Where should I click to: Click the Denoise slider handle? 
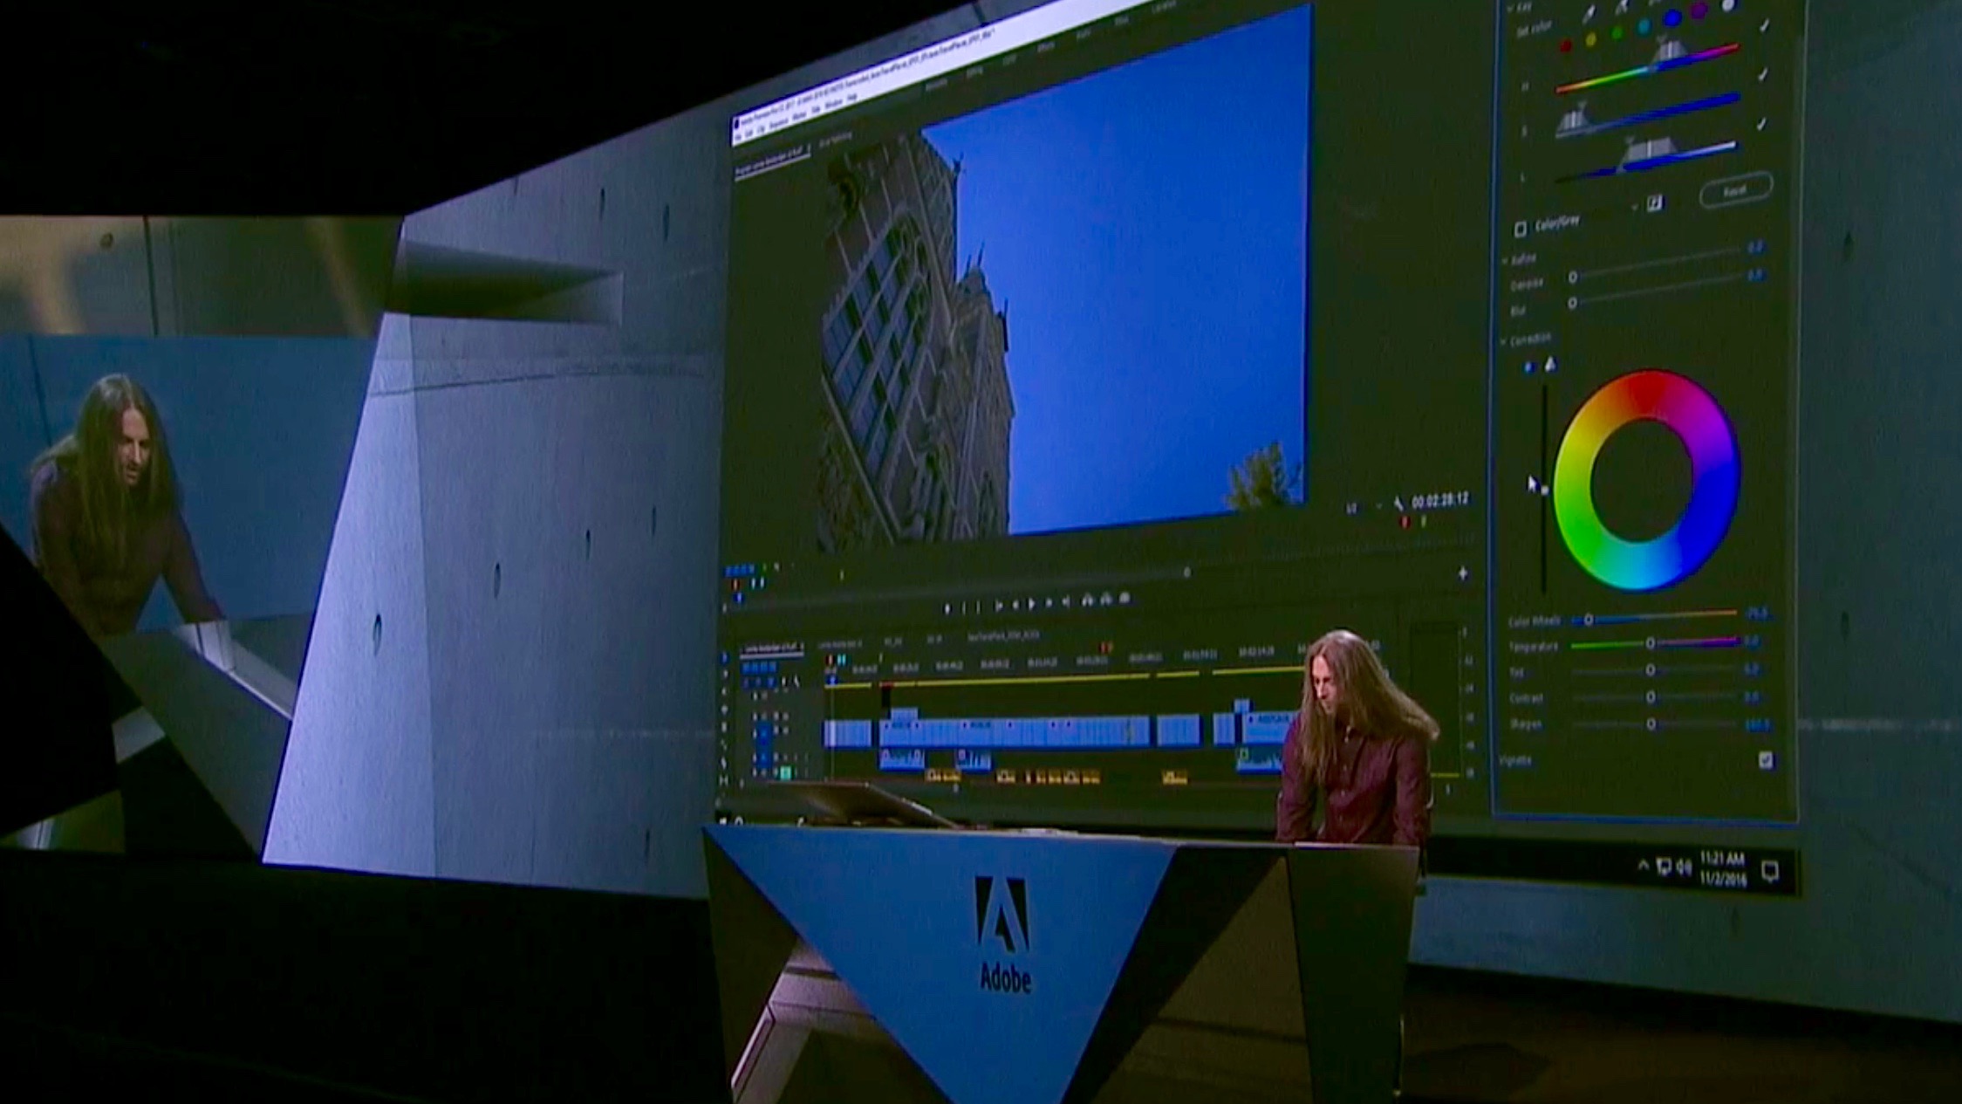click(x=1573, y=278)
